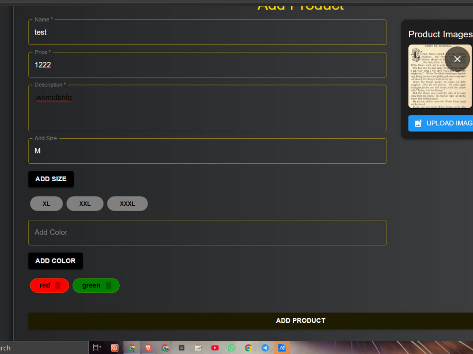Select the XL size chip
473x354 pixels.
pyautogui.click(x=46, y=204)
